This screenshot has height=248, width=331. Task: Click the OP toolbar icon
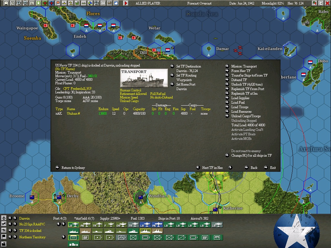coord(103,3)
